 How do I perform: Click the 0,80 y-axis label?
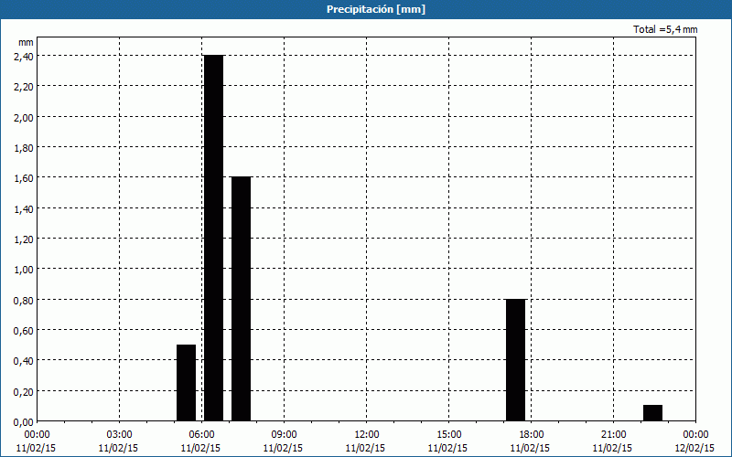(x=24, y=300)
